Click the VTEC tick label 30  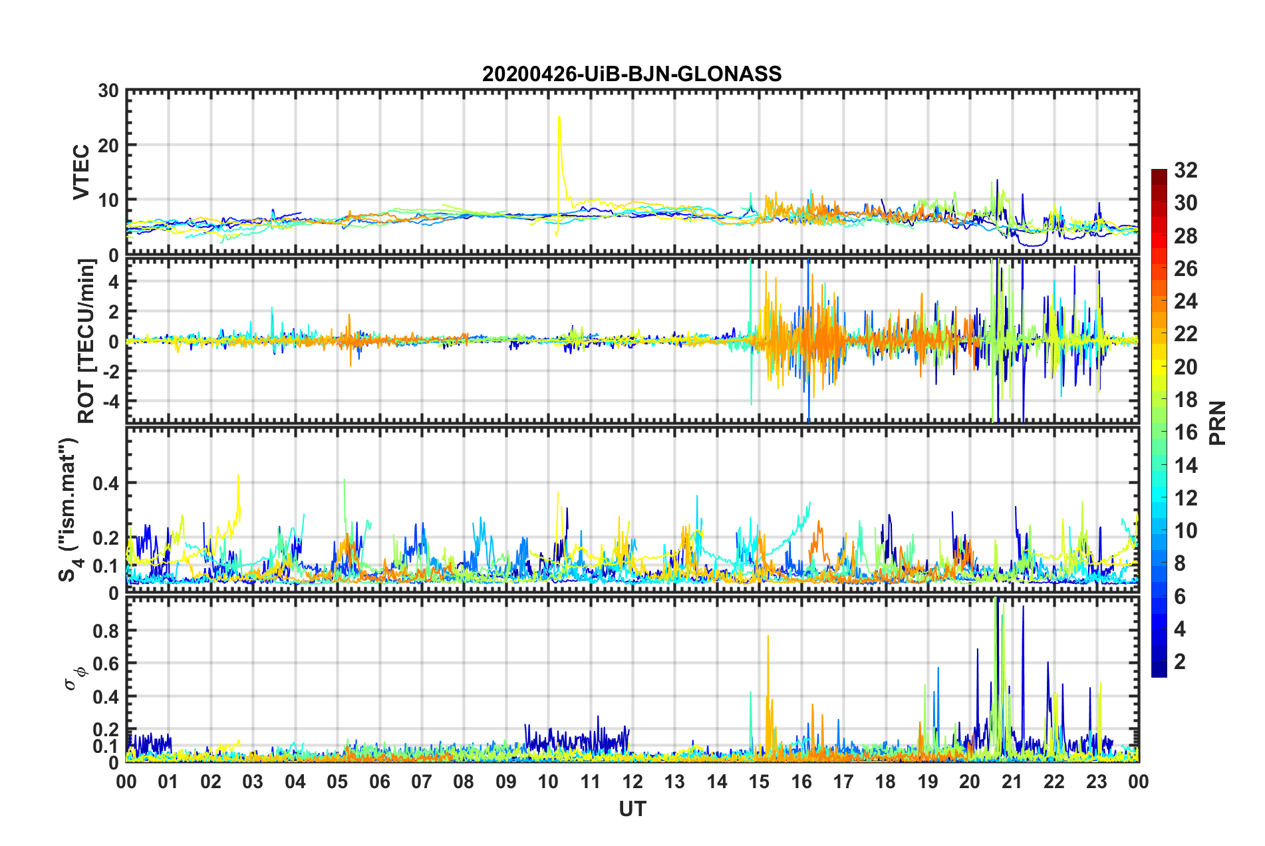pos(108,91)
